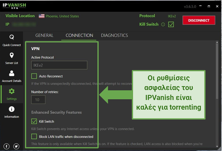Toggle the Kill Switch checkbox in header
Screen dimensions: 222x151
[171, 24]
